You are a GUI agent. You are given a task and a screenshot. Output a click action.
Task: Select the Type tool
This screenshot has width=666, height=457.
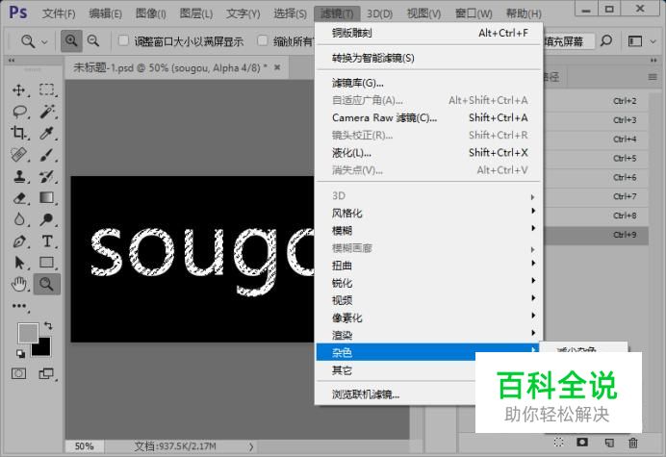[x=47, y=241]
